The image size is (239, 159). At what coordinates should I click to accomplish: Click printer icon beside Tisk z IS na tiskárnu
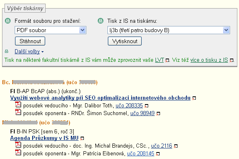pos(101,21)
